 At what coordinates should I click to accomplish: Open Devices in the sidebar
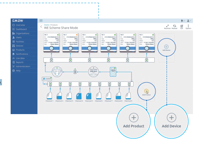point(18,46)
